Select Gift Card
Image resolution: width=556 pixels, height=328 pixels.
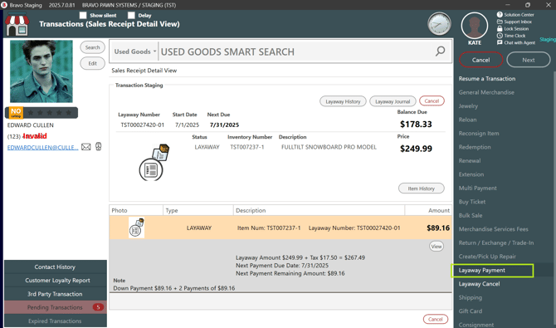pos(471,311)
